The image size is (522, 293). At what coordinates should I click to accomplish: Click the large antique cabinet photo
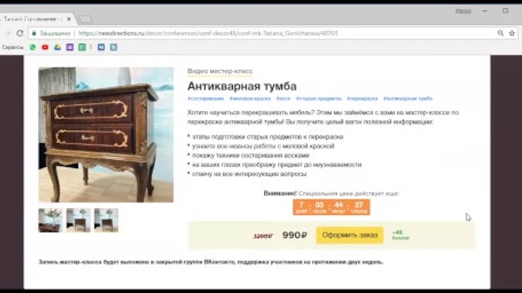click(106, 135)
